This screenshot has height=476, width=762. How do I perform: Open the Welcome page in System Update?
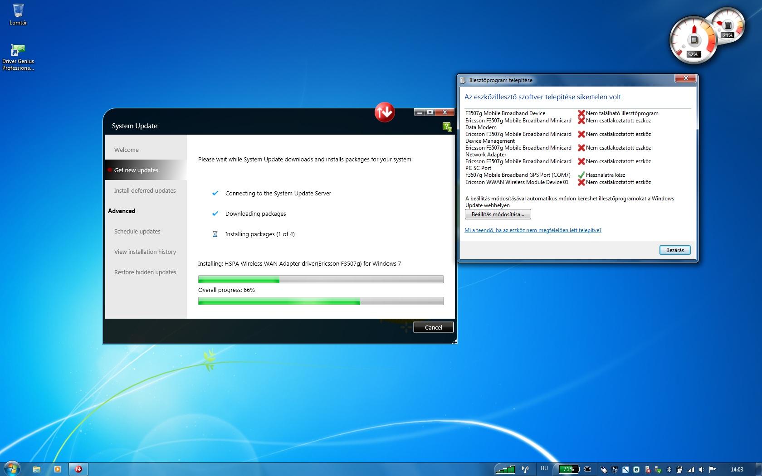tap(127, 150)
